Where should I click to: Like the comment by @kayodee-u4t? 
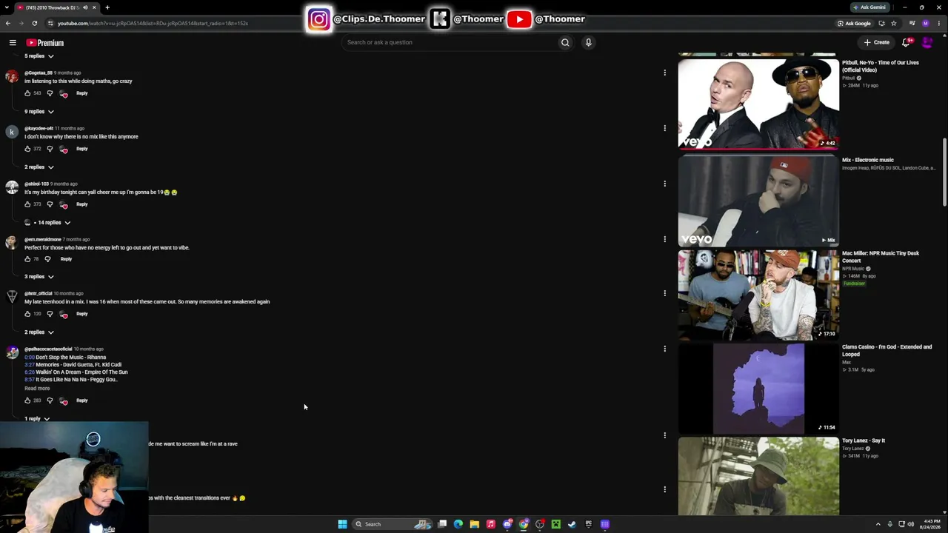point(27,149)
